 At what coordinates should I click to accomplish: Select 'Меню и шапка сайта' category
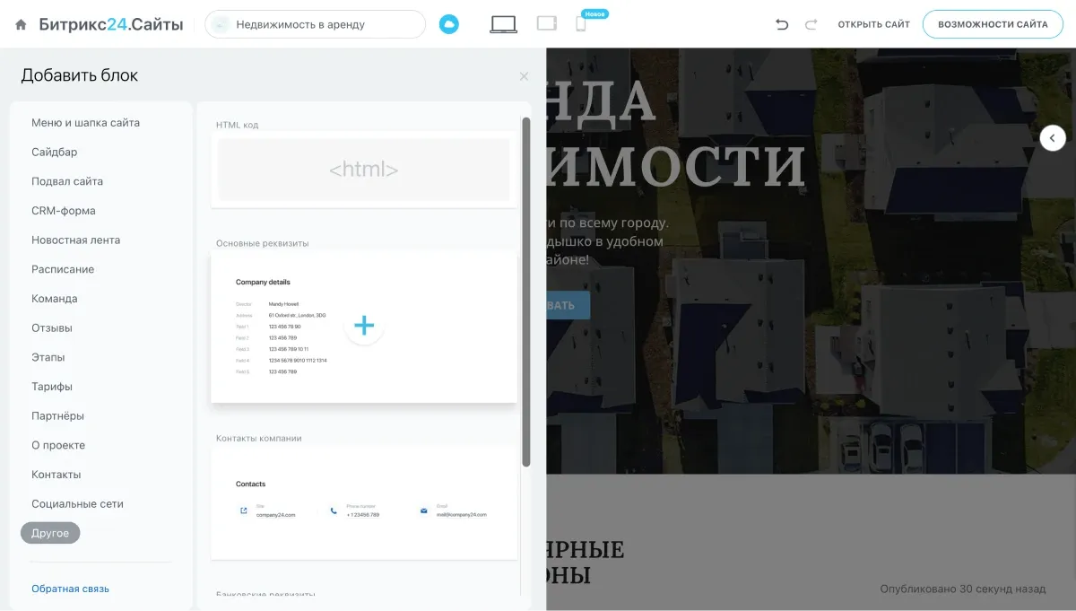pos(85,123)
